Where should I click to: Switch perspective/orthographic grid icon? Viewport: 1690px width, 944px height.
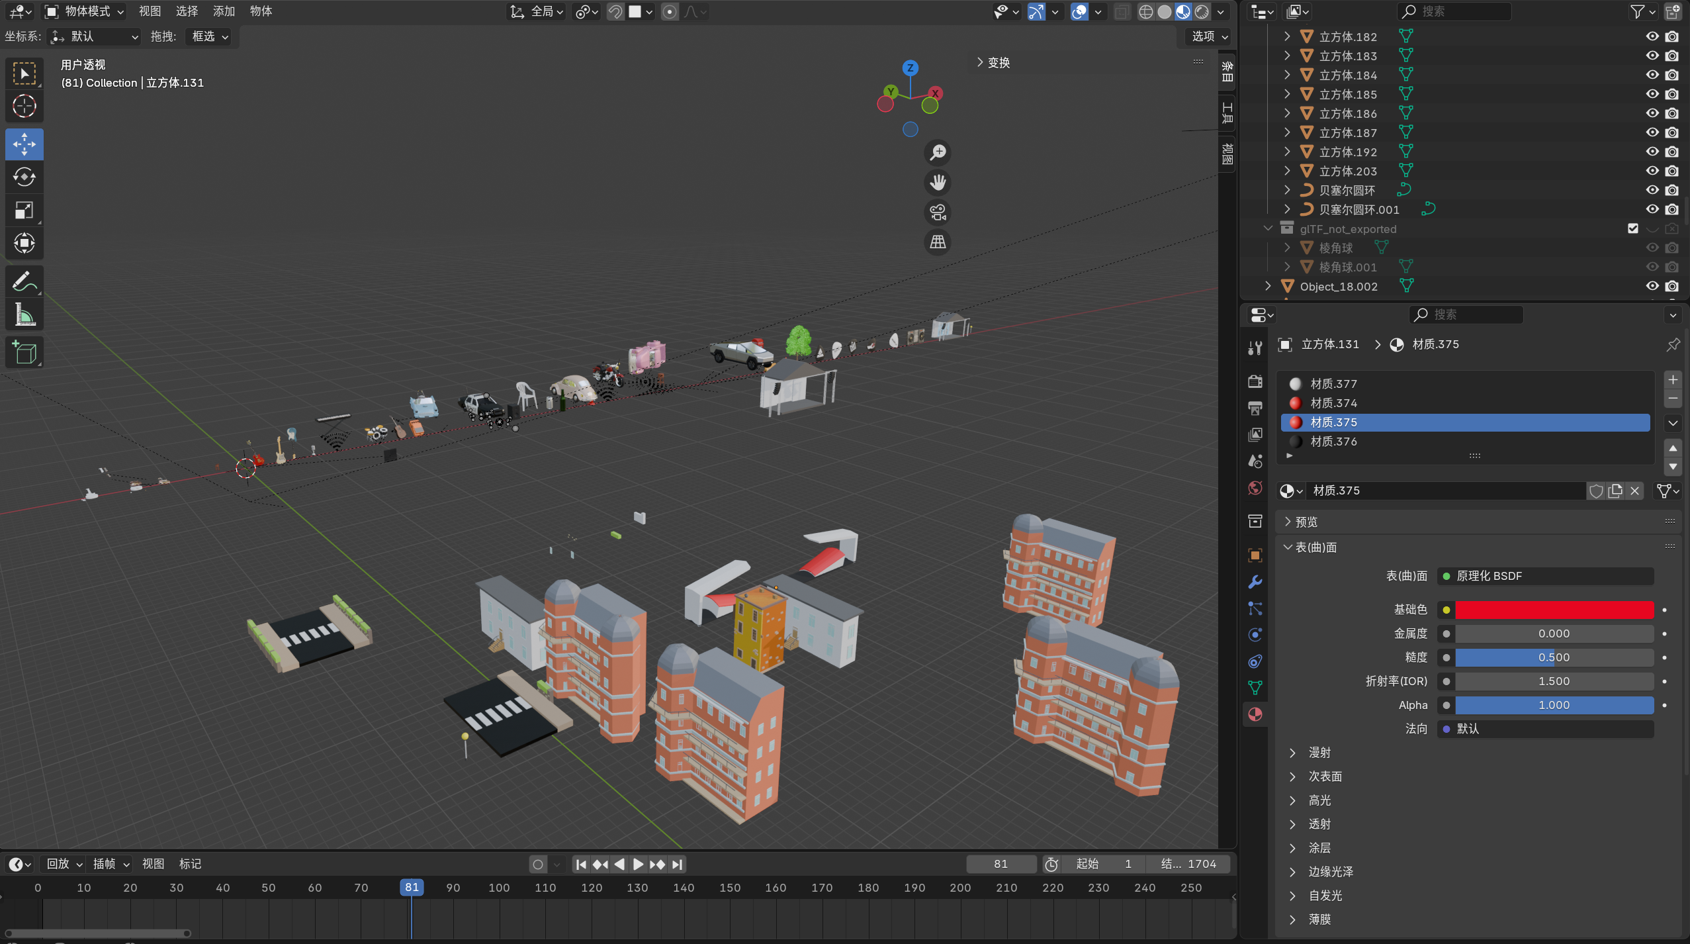[938, 242]
